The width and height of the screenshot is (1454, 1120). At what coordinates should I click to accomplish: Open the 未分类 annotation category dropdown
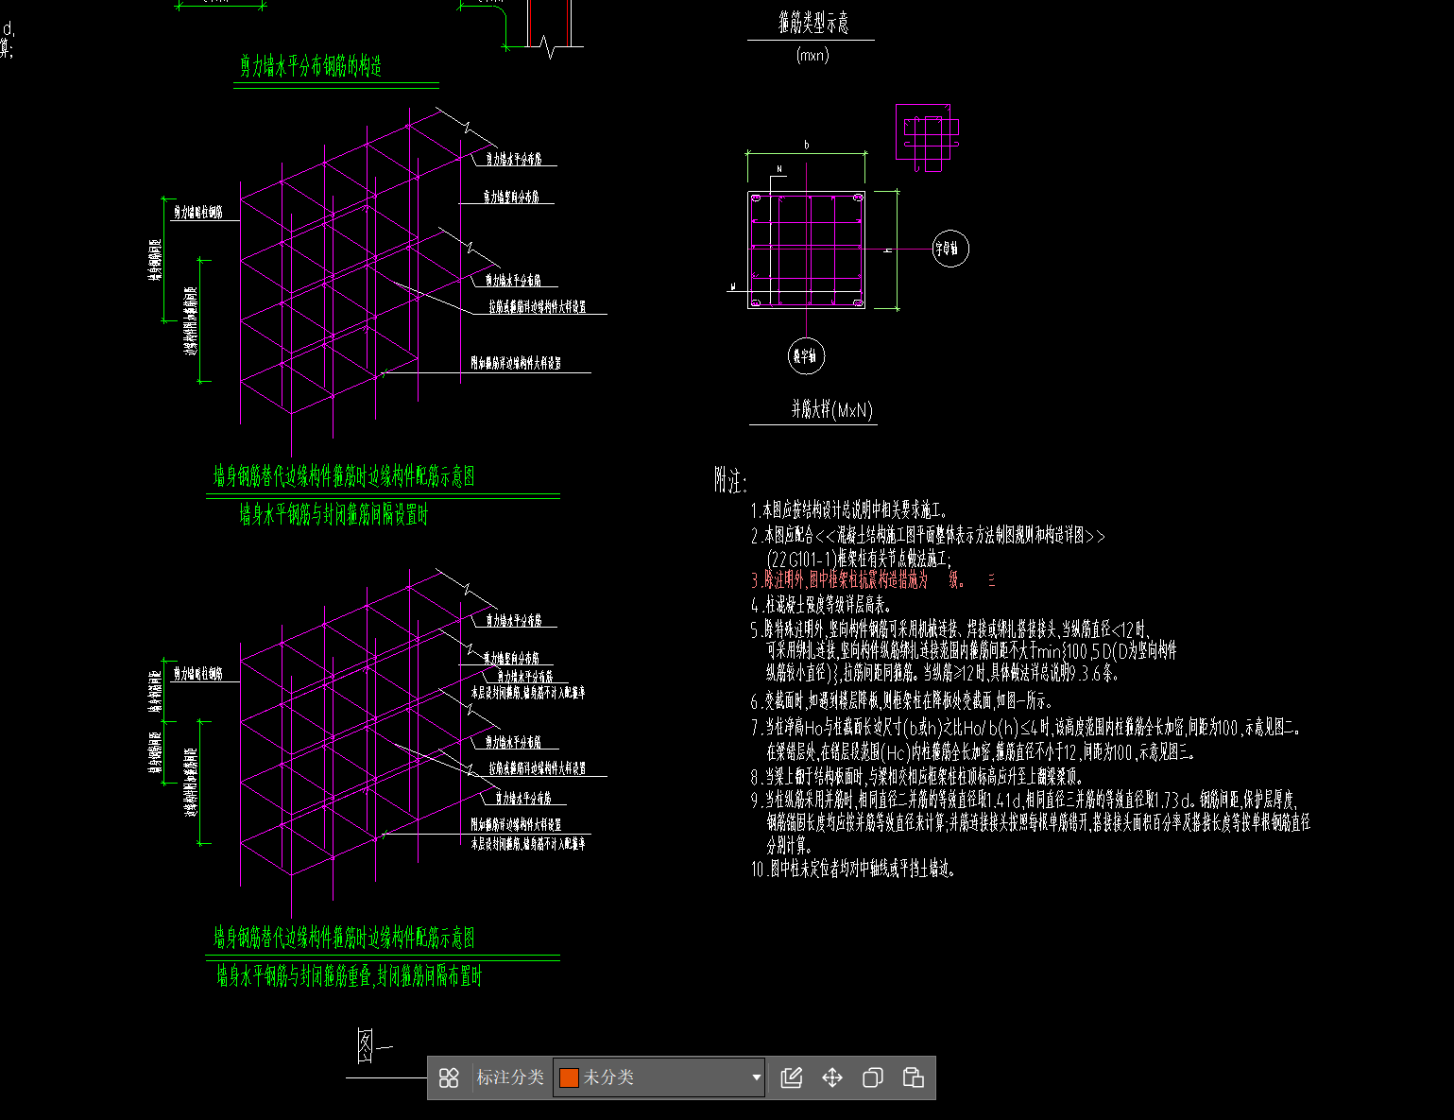pos(659,1077)
